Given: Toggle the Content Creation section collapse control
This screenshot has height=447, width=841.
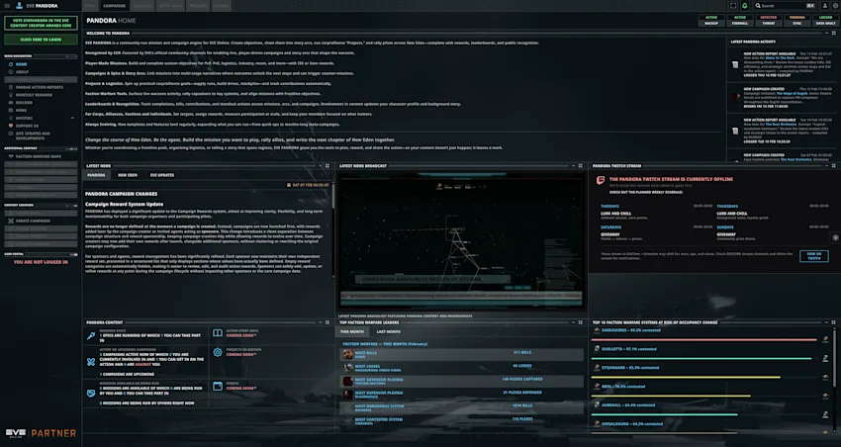Looking at the screenshot, I should pyautogui.click(x=72, y=206).
